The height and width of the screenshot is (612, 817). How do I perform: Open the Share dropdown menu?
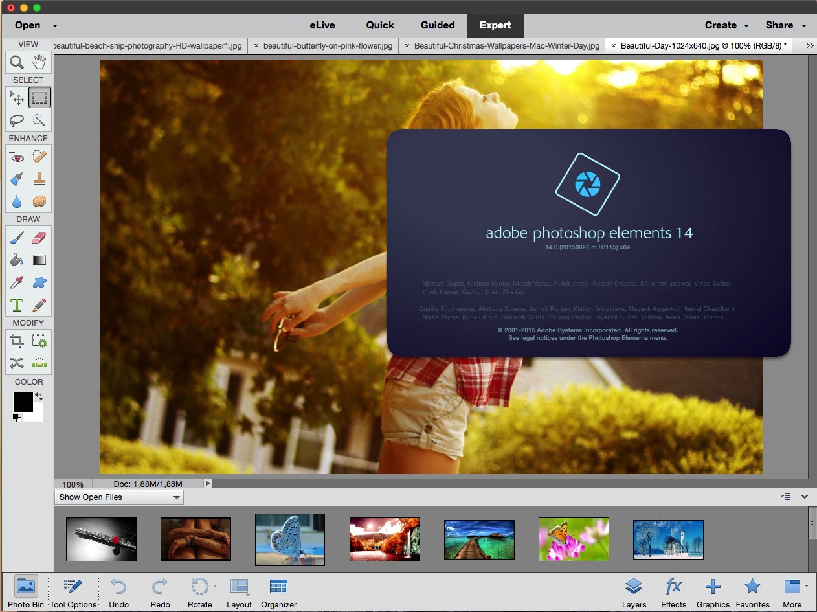[785, 25]
